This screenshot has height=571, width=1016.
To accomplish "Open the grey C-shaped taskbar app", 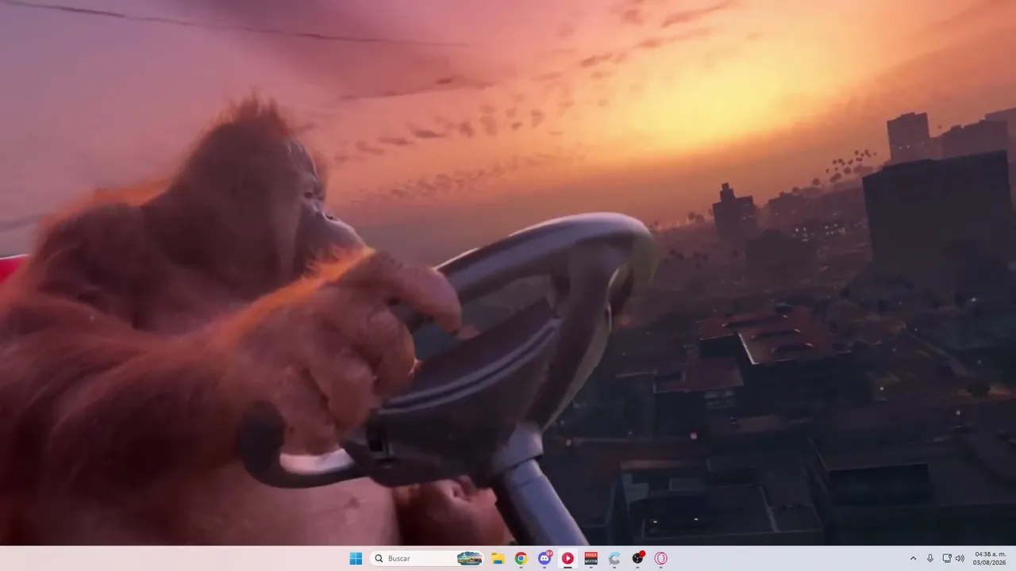I will click(x=614, y=558).
